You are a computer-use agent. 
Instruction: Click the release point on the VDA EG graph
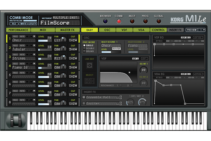tap(185, 104)
